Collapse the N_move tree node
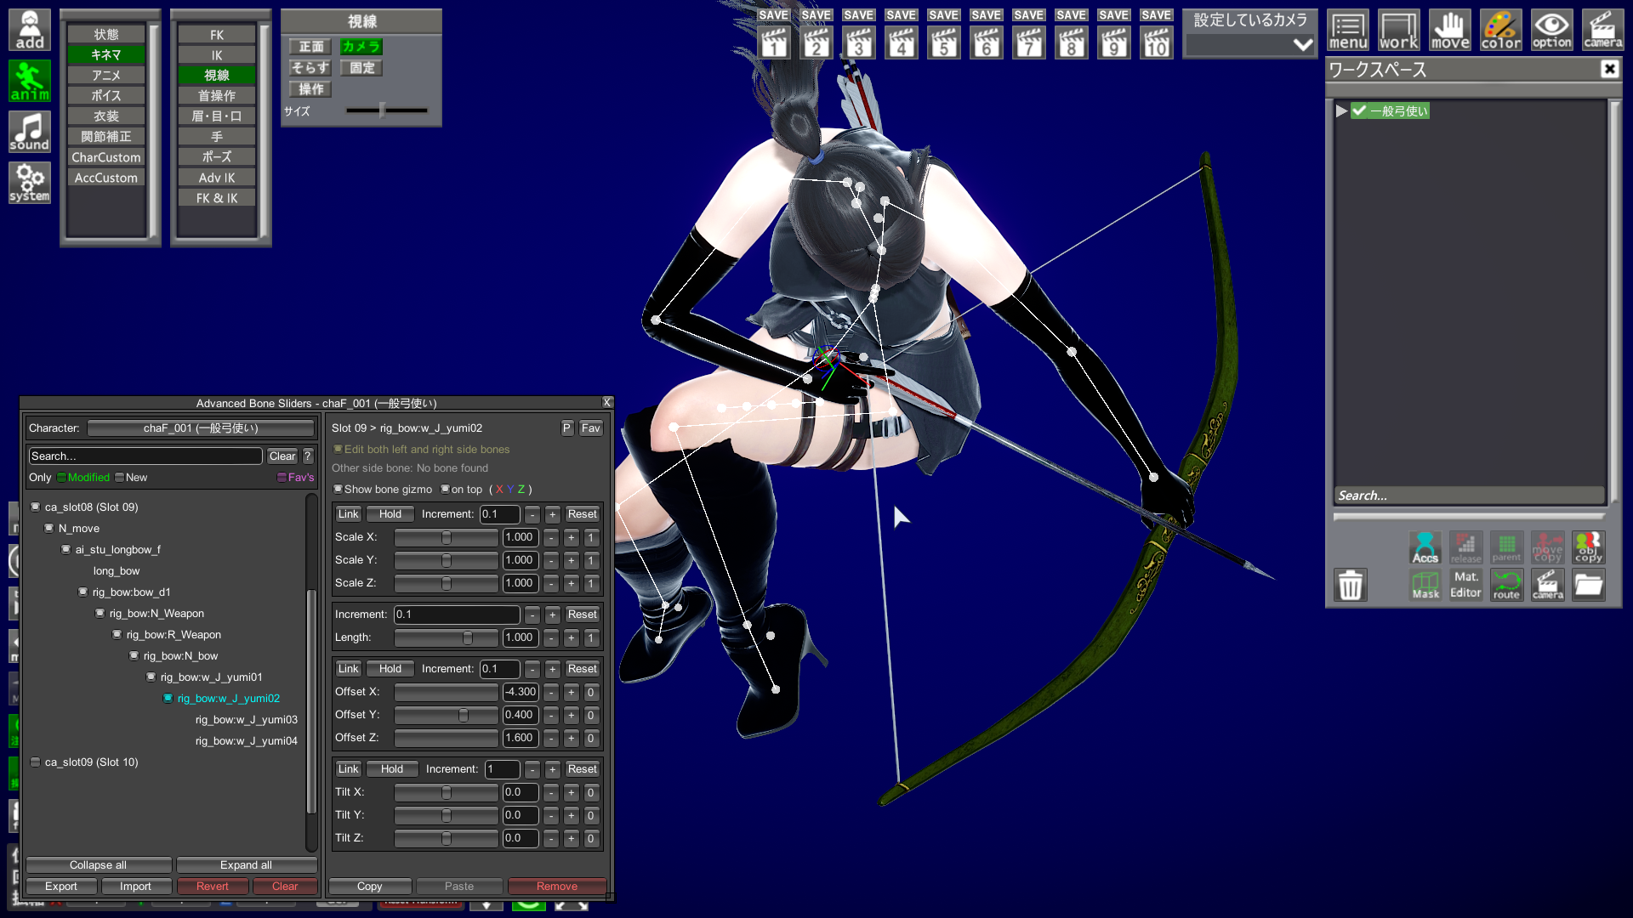Screen dimensions: 1633x918 (x=49, y=529)
